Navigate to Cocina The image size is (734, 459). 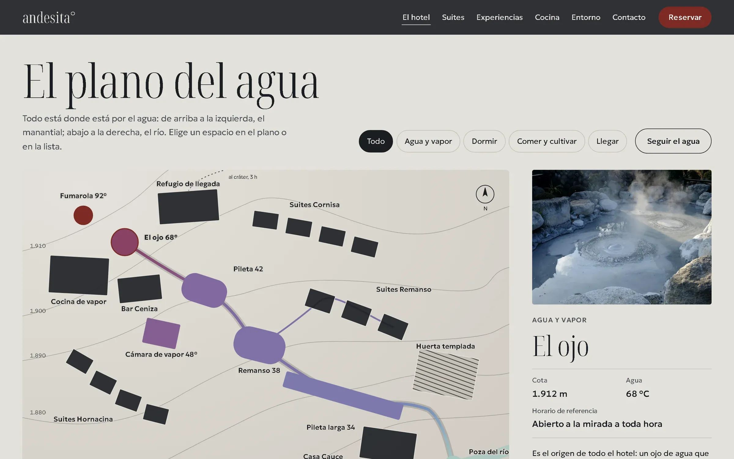(x=547, y=17)
